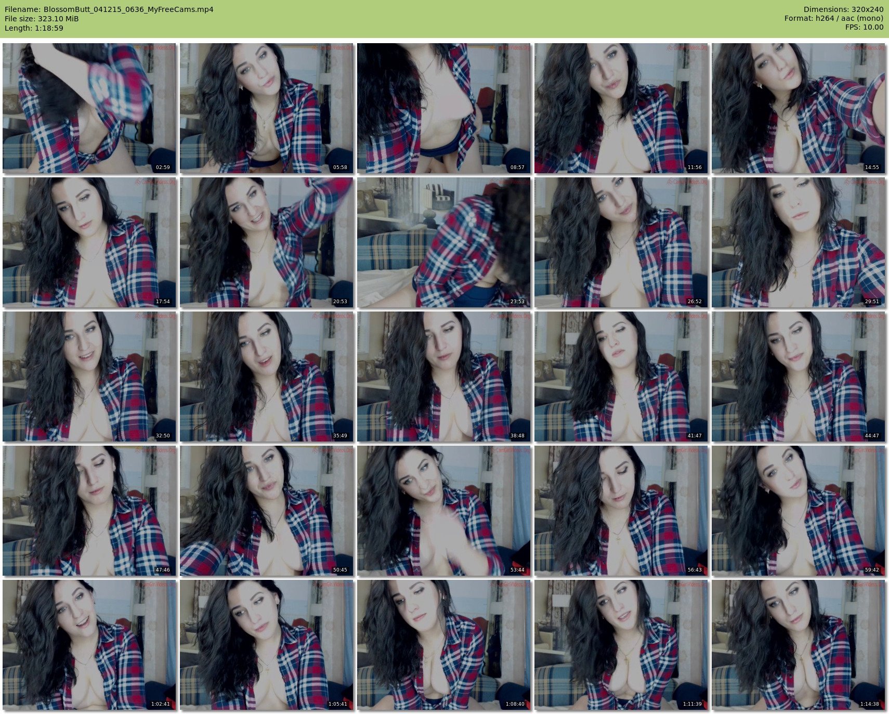Open the frame marked 38:48
This screenshot has width=889, height=714.
pyautogui.click(x=444, y=377)
